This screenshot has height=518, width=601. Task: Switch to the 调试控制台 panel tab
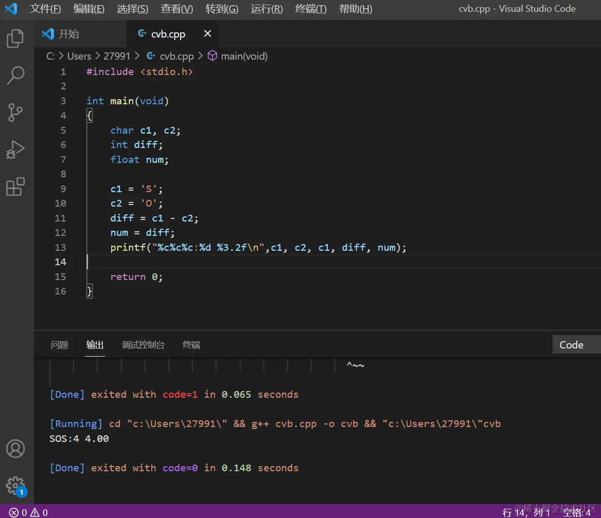[143, 345]
